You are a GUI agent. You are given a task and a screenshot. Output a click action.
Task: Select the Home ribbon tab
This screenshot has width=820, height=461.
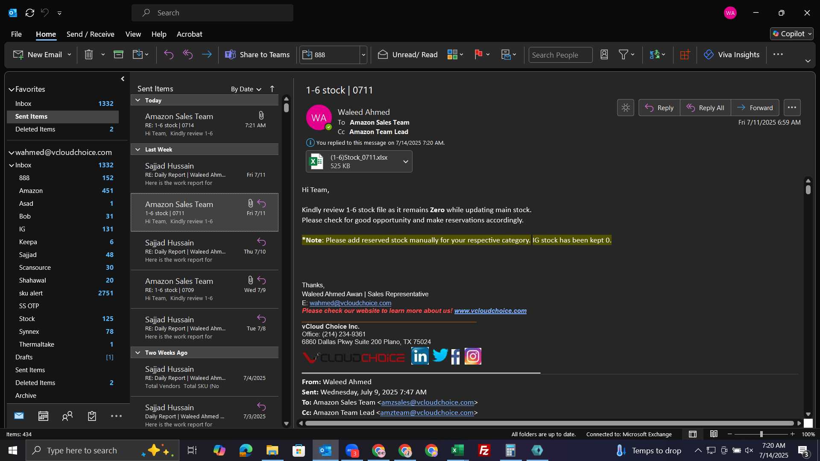point(46,34)
